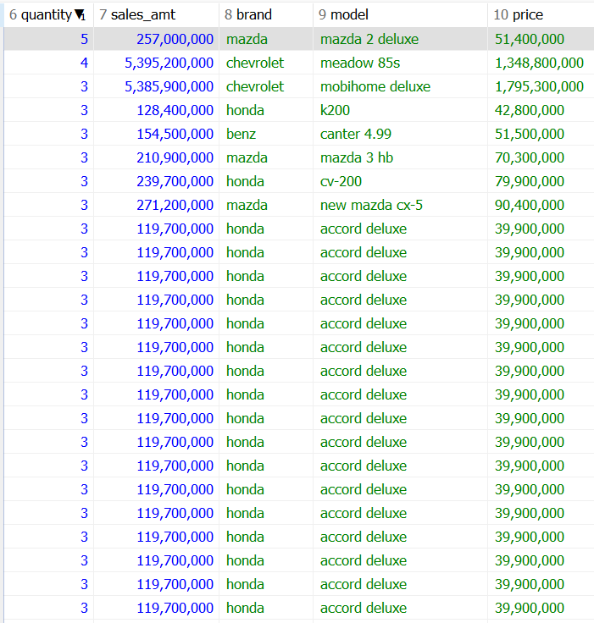Viewport: 594px width, 623px height.
Task: Select the sales_amt column header
Action: click(x=157, y=15)
